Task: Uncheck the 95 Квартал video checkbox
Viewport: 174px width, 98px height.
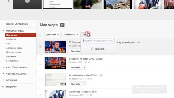Action: click(x=41, y=47)
